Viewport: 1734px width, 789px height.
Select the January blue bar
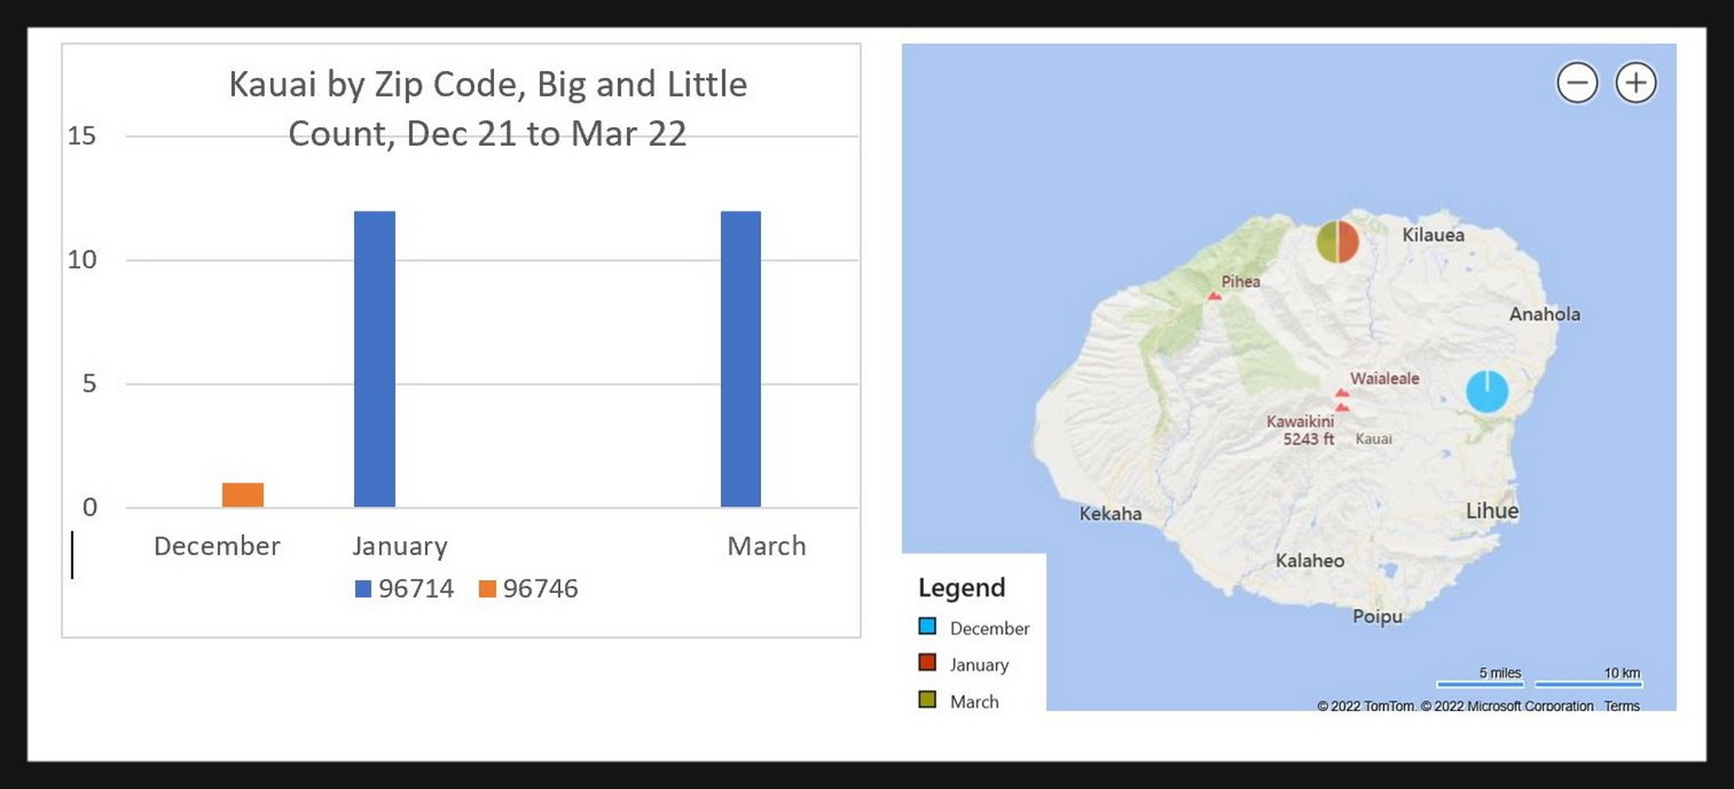374,358
